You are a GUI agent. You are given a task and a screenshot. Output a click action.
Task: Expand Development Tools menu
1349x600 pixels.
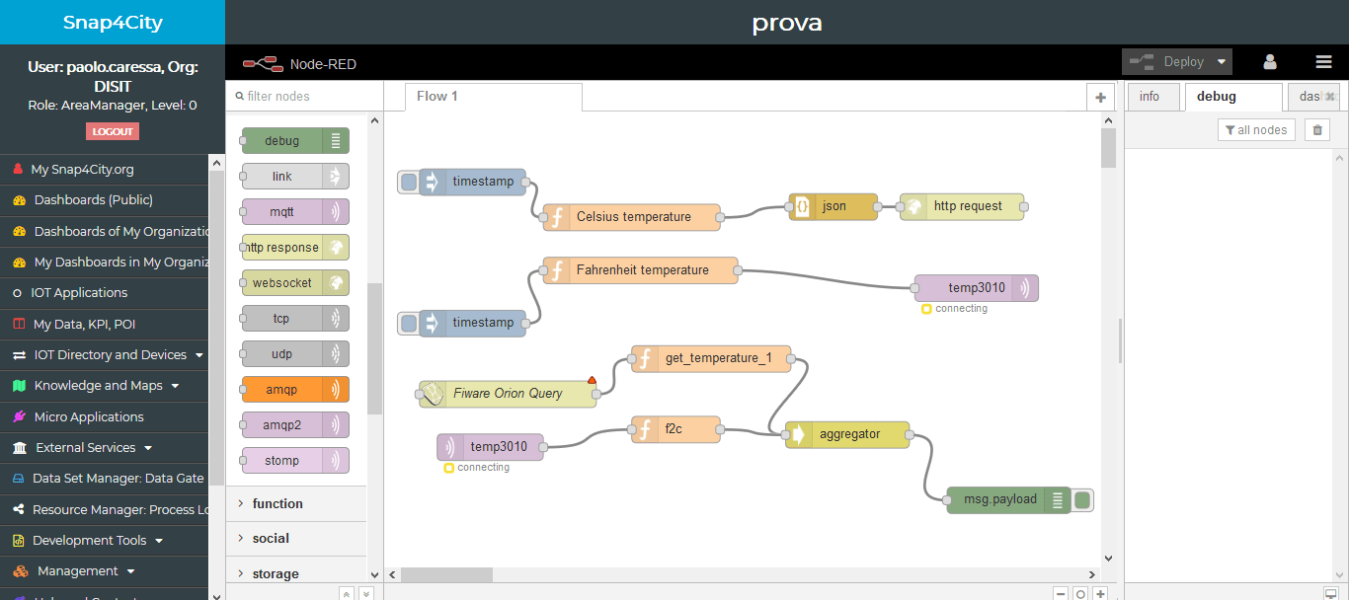[x=105, y=541]
